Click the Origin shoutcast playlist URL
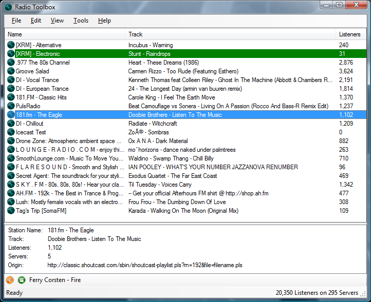The height and width of the screenshot is (302, 371). [145, 265]
